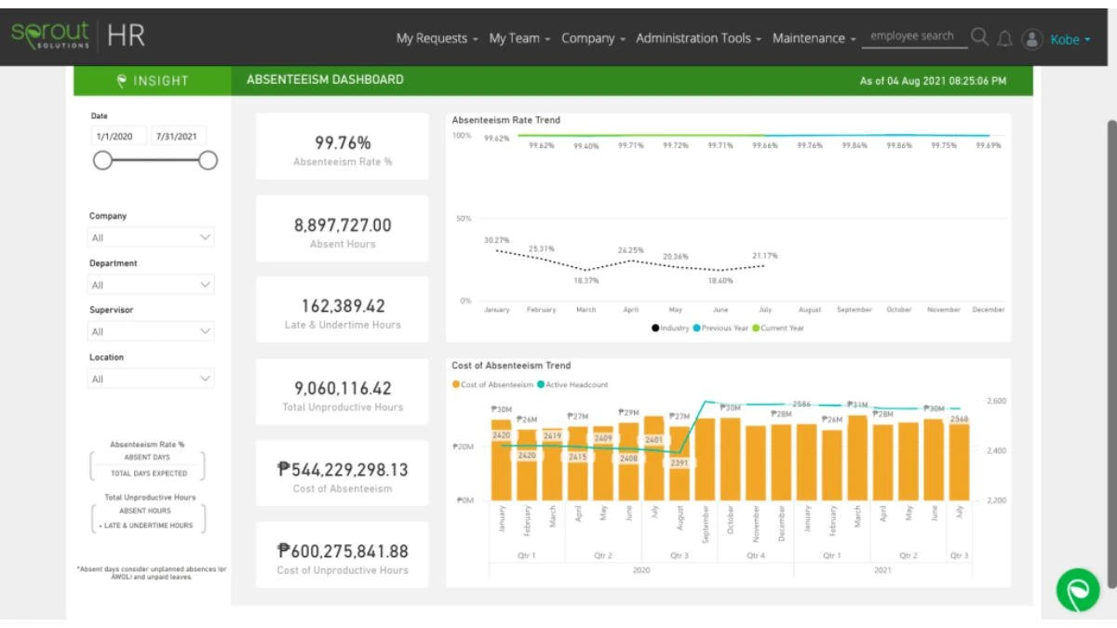
Task: Toggle Cost of Absenteeism legend marker
Action: click(456, 384)
